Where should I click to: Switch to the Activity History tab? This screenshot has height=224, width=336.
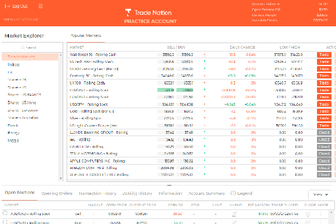tap(137, 193)
